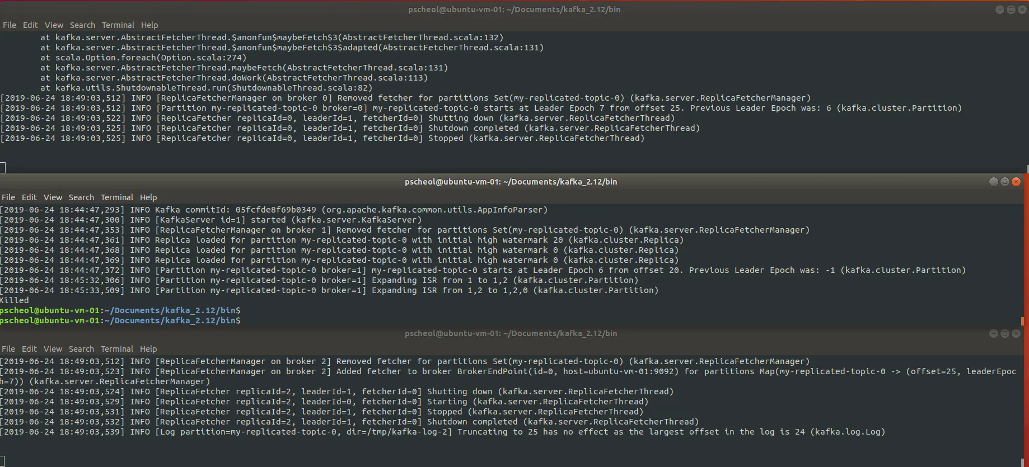Close the bottom terminal window
The height and width of the screenshot is (467, 1029).
(1016, 333)
